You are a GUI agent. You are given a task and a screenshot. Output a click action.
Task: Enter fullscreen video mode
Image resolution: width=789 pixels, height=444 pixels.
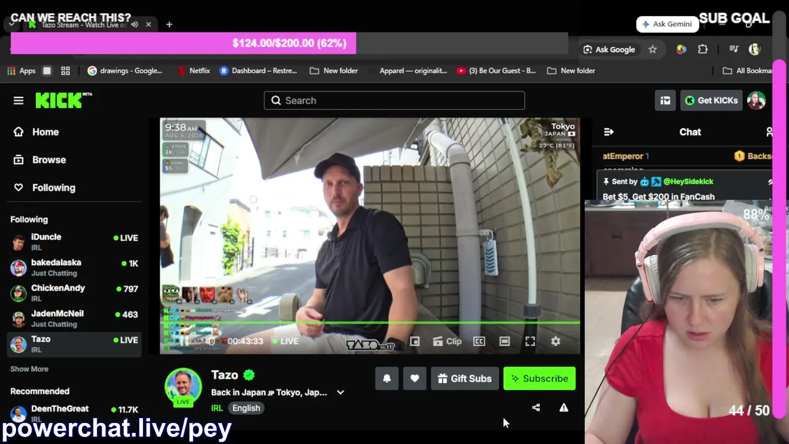coord(530,341)
